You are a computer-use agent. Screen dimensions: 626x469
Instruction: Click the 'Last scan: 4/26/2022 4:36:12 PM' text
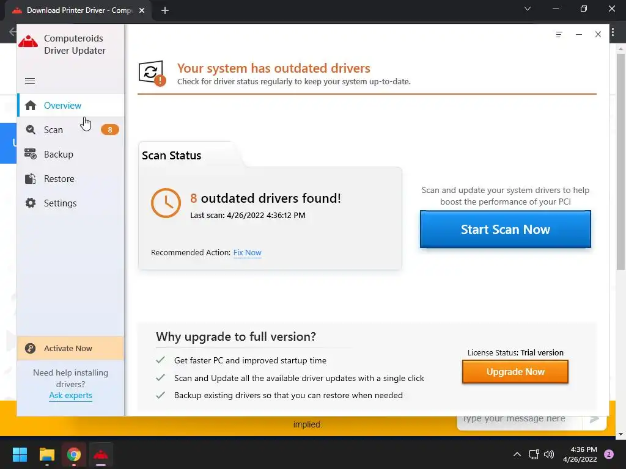coord(248,216)
